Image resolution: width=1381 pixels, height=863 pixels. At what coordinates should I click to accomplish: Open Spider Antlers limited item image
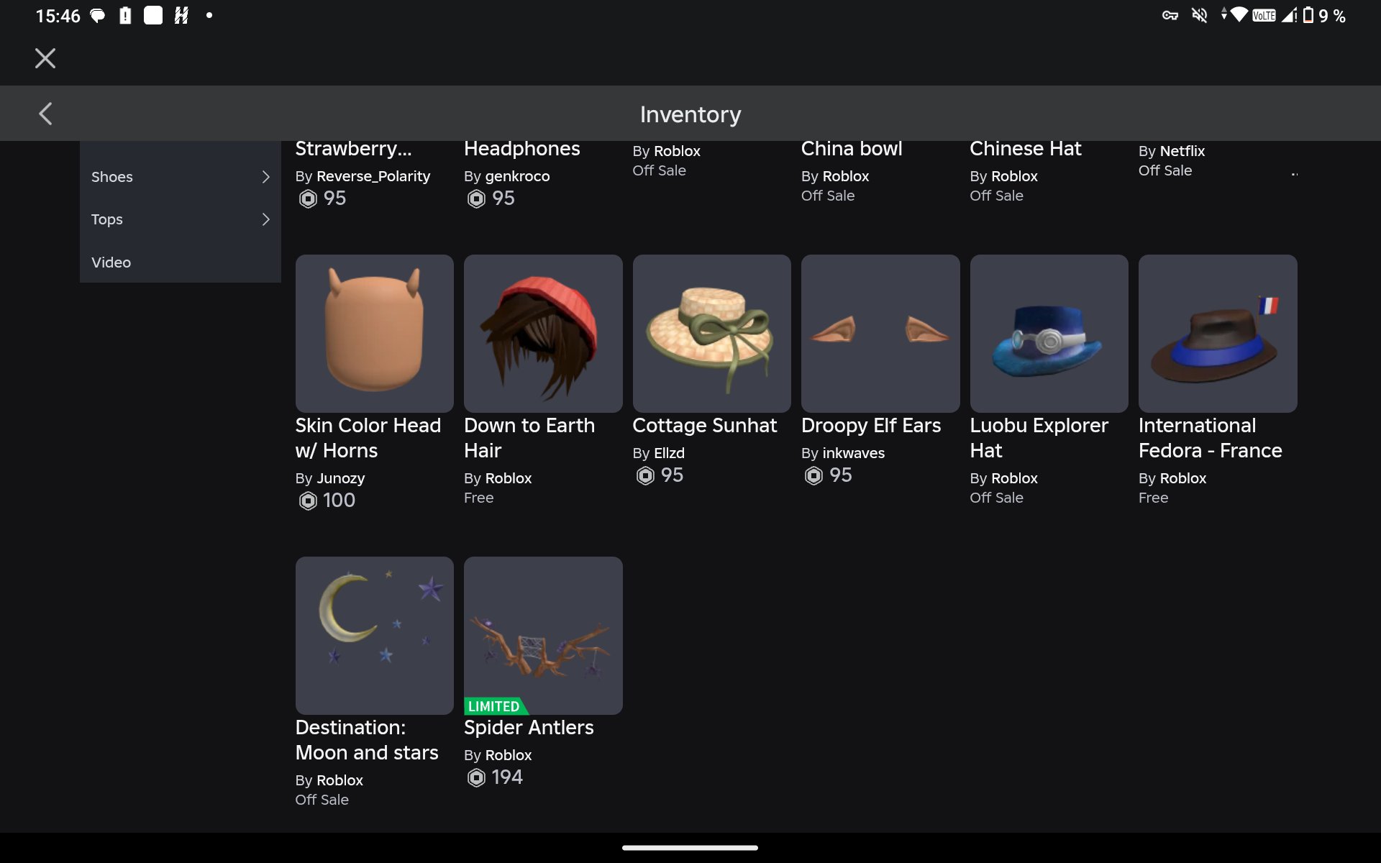543,635
